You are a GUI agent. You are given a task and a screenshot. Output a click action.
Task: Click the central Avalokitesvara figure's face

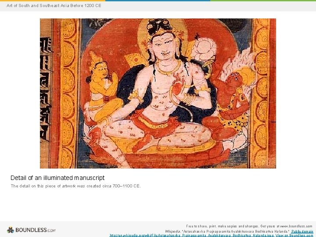click(x=163, y=47)
